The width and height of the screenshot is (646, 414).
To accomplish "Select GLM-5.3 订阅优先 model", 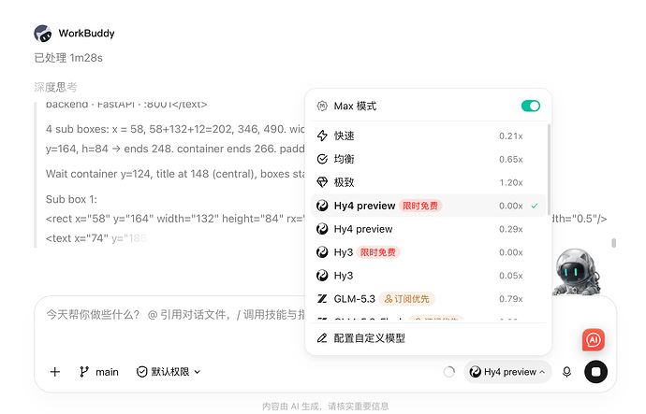I will click(428, 299).
